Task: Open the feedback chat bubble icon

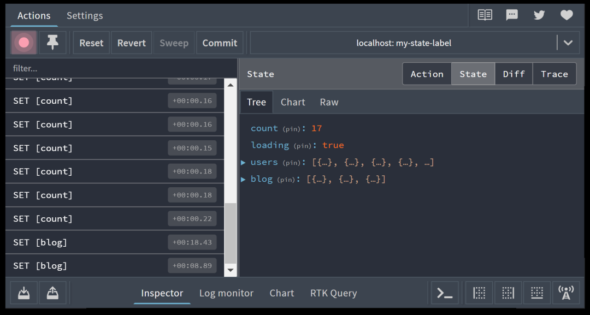Action: 512,15
